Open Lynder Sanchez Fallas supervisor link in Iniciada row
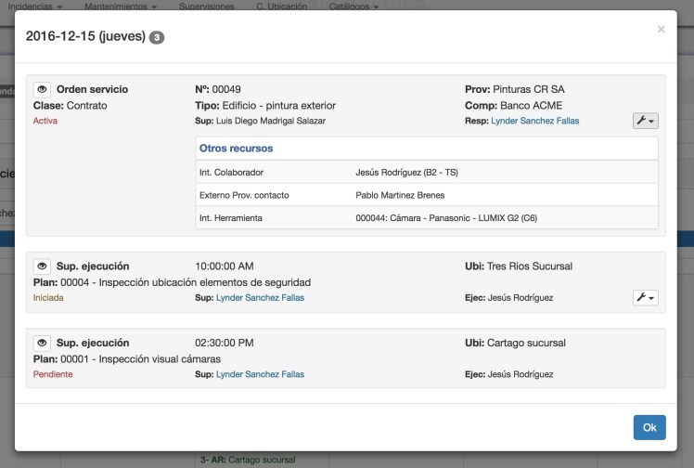694x468 pixels. coord(260,297)
